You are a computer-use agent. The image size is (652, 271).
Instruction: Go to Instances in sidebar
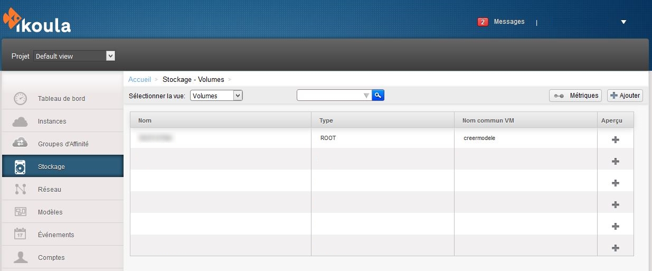pos(62,121)
